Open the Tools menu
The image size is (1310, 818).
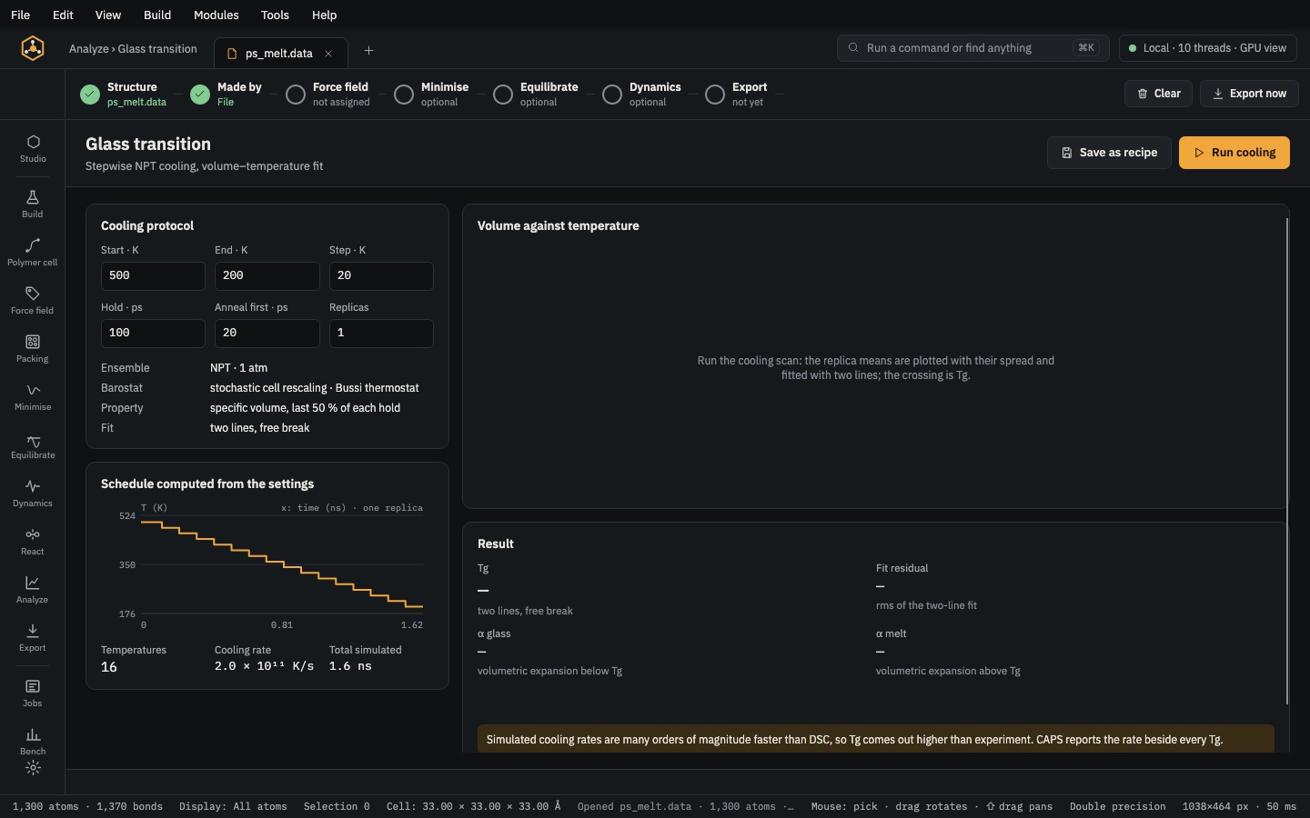pyautogui.click(x=275, y=15)
